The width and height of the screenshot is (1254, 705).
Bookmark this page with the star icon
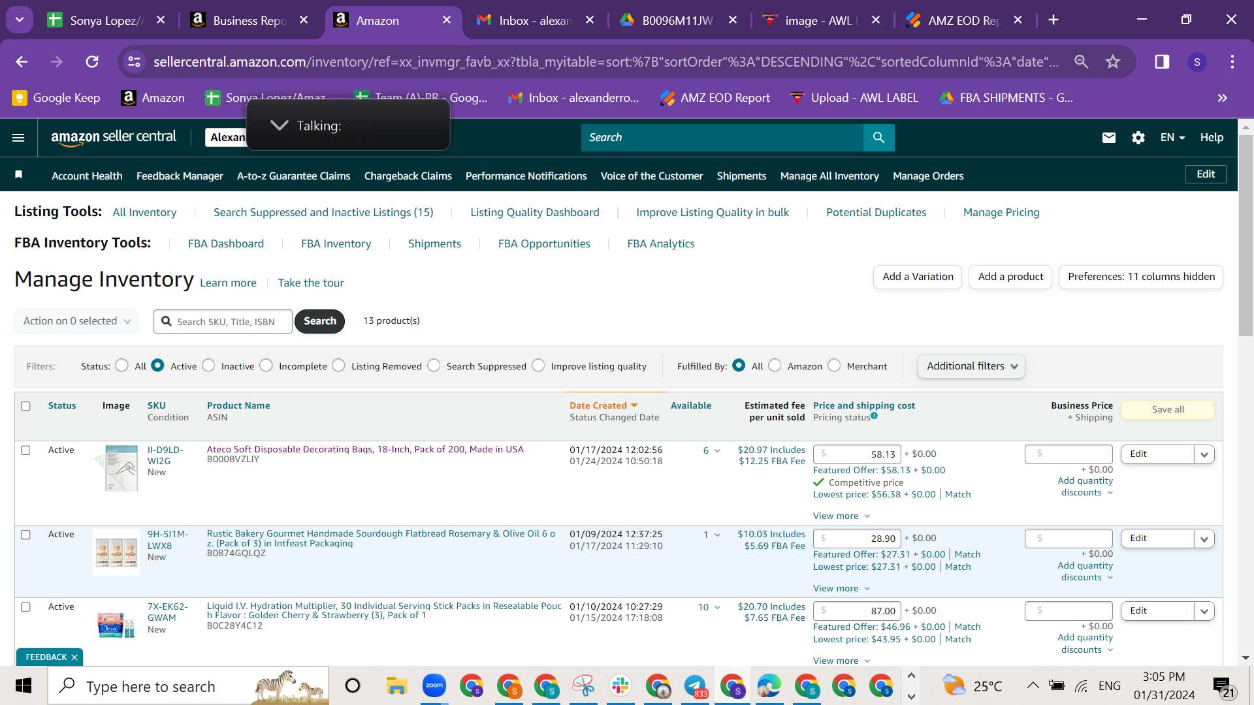pos(1113,62)
